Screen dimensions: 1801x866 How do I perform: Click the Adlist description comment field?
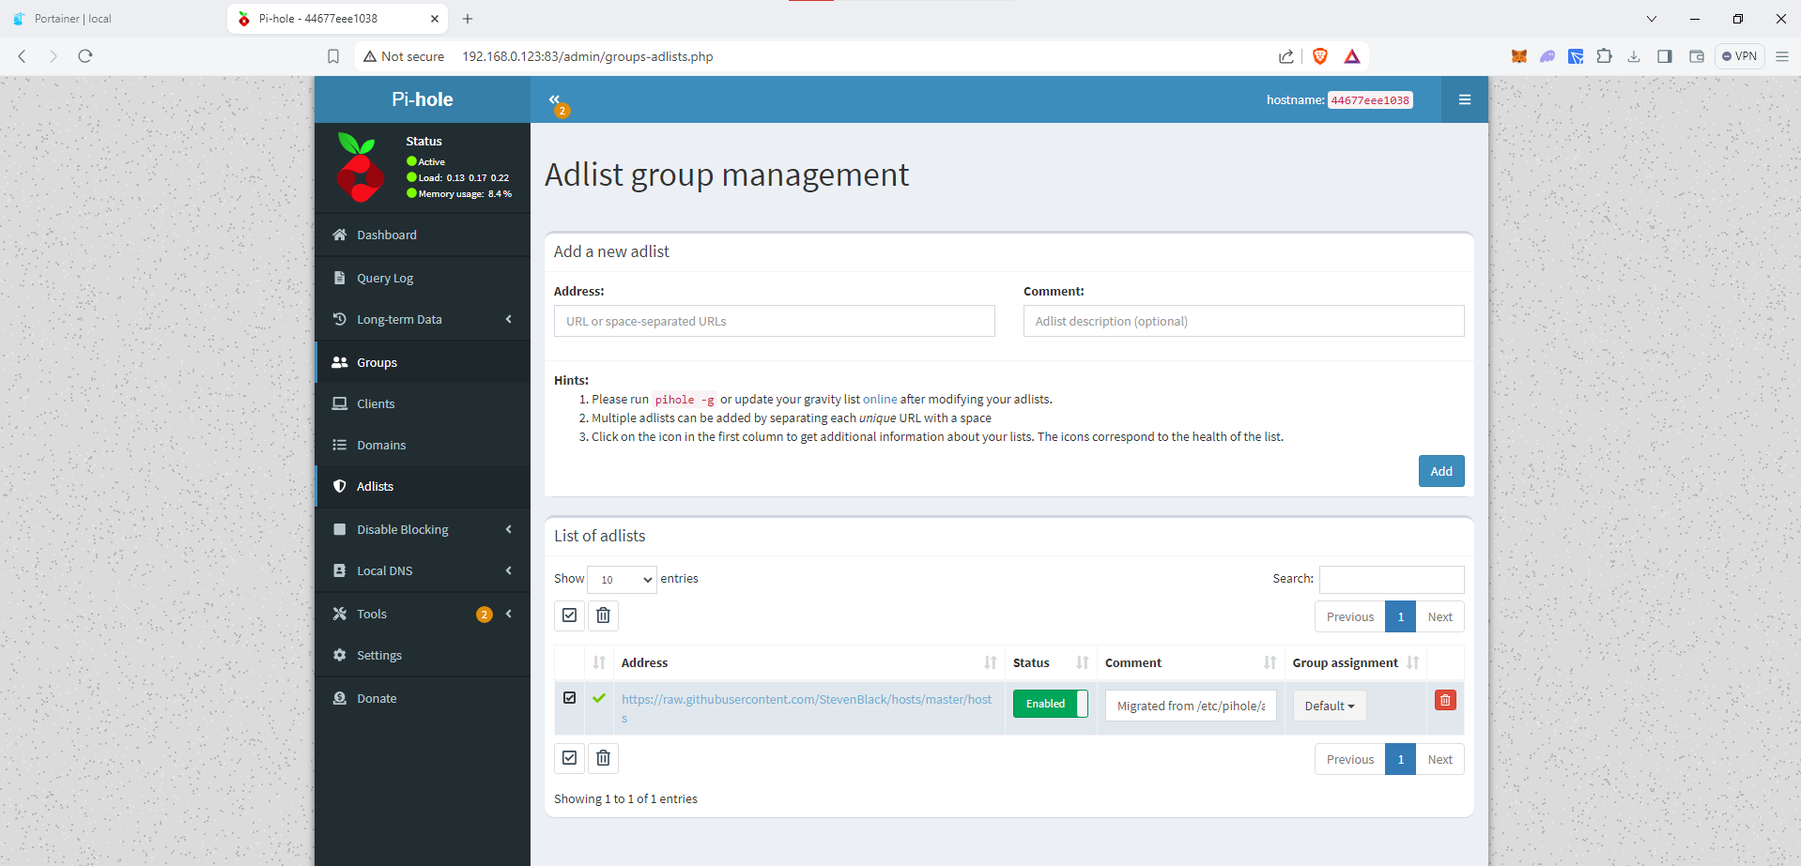[1243, 321]
